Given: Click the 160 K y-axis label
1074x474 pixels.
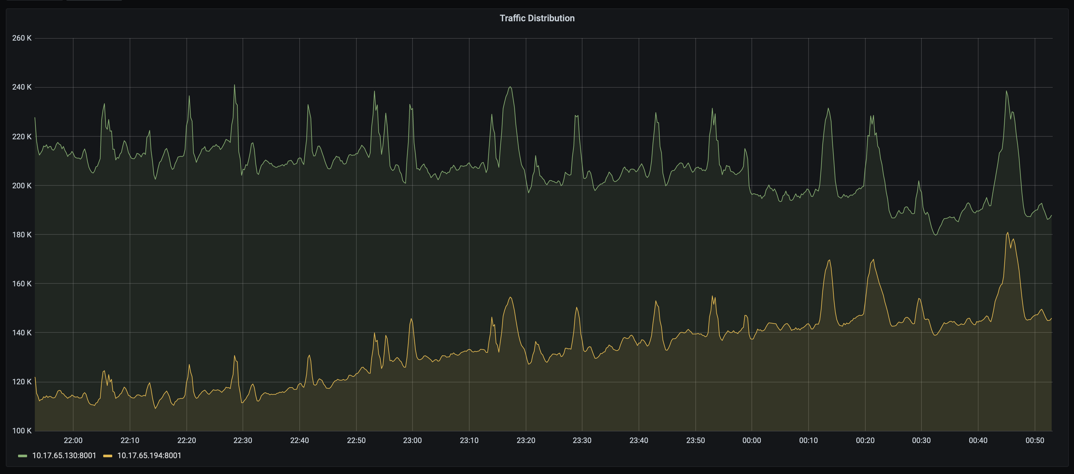Looking at the screenshot, I should (x=22, y=283).
